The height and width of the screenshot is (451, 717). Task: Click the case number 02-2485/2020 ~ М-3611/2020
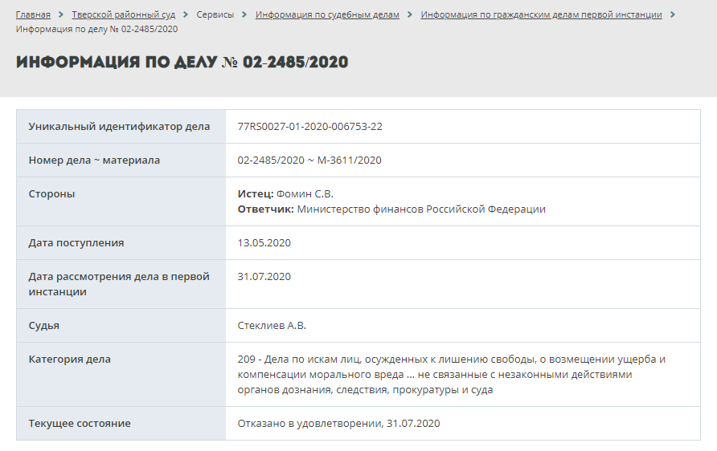click(309, 160)
